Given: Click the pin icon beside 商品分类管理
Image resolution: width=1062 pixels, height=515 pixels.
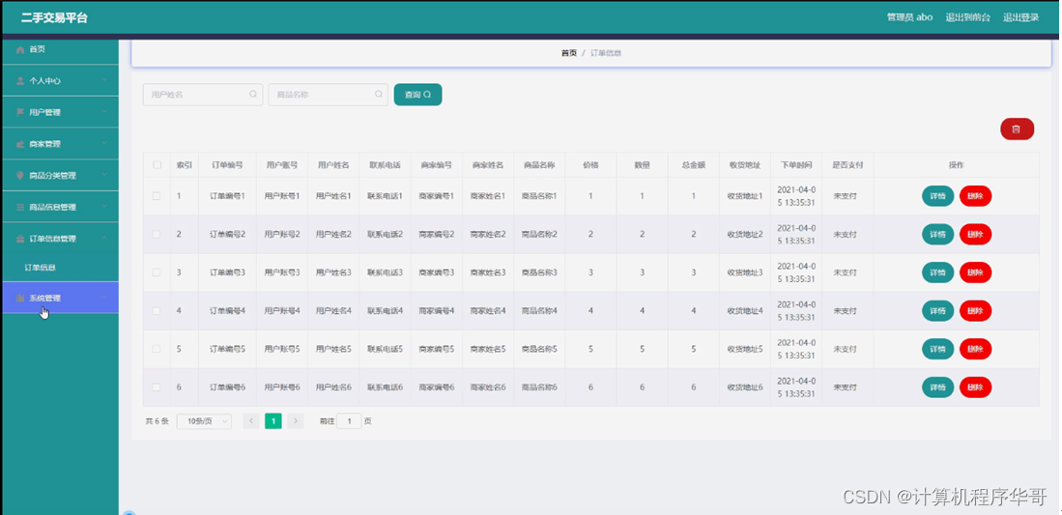Looking at the screenshot, I should click(20, 176).
